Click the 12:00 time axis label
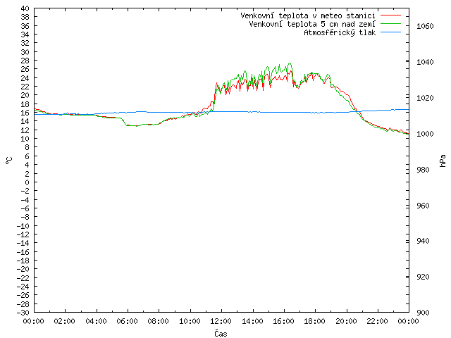Image resolution: width=451 pixels, height=338 pixels. [221, 321]
